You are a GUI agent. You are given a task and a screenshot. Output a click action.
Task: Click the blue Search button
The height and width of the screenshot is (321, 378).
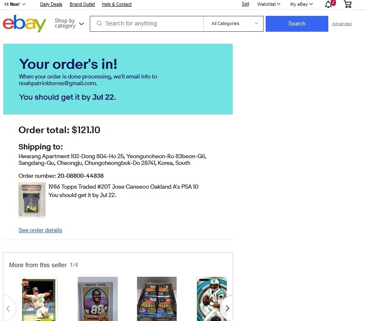tap(297, 24)
